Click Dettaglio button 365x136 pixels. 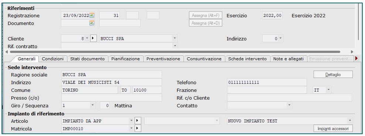pos(333,74)
